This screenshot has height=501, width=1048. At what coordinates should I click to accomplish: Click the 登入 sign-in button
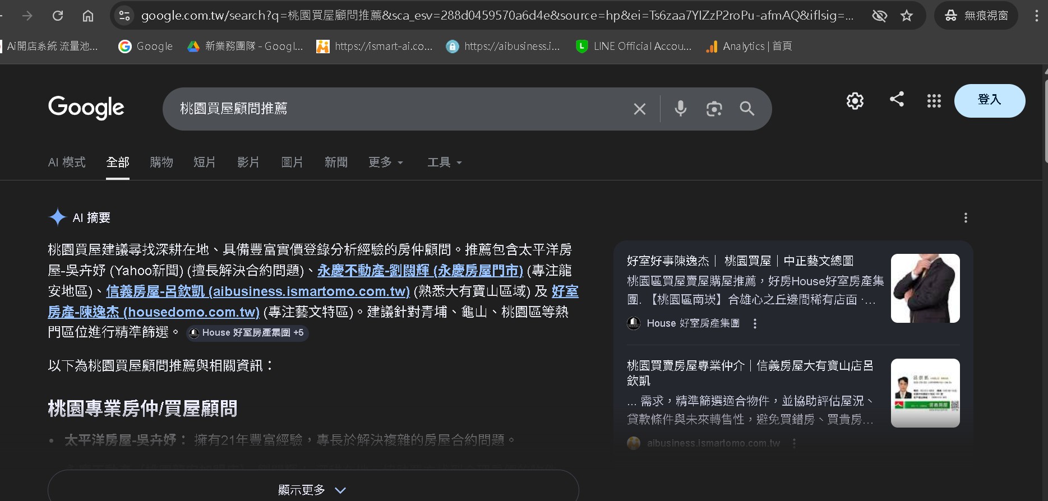pyautogui.click(x=989, y=100)
